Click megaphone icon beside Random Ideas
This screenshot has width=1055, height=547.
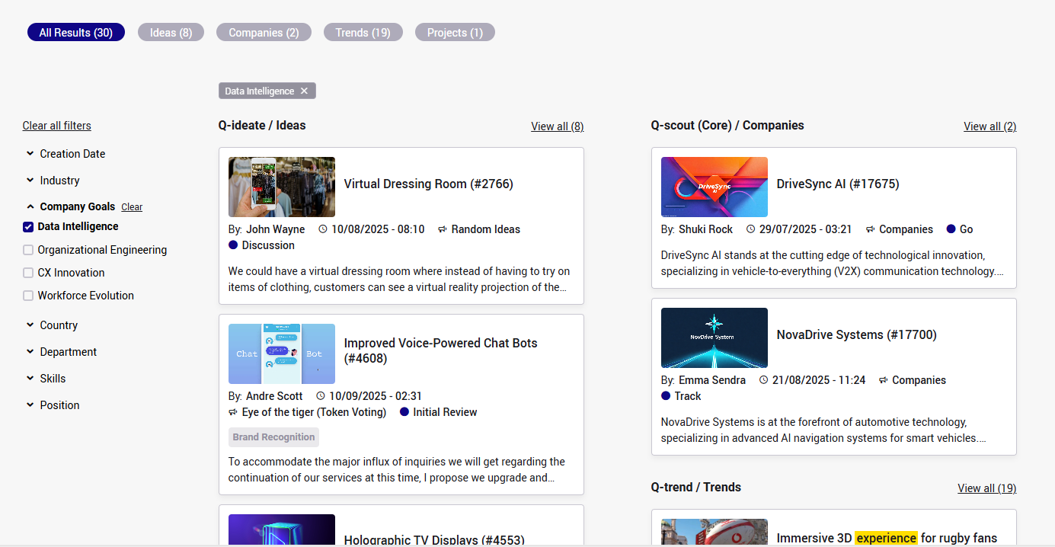[443, 229]
